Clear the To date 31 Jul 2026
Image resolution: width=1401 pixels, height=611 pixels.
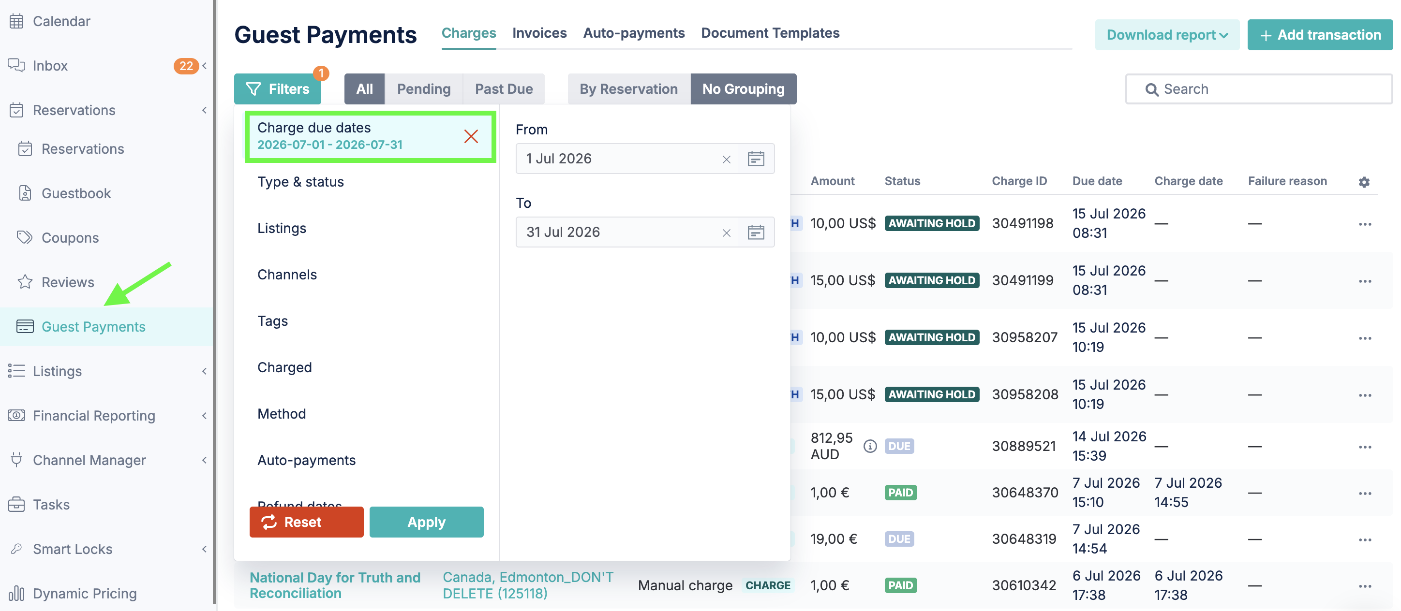(x=726, y=233)
